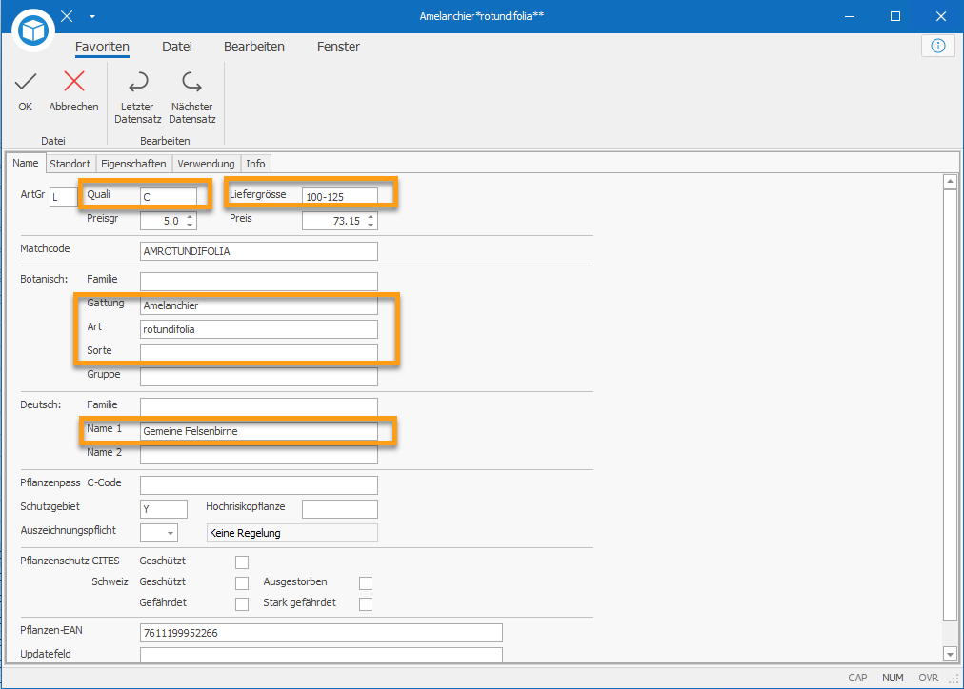Click the Keine Regelung text box
This screenshot has height=689, width=964.
click(292, 533)
